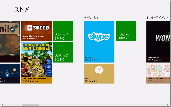Click the horizontal scrollbar left arrow
The width and height of the screenshot is (171, 107).
pos(2,105)
